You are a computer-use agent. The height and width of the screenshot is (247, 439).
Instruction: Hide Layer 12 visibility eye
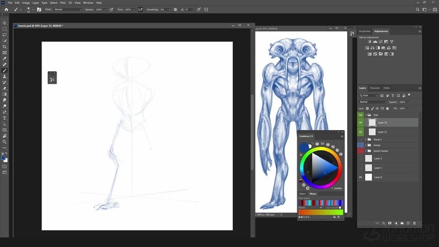pyautogui.click(x=360, y=122)
